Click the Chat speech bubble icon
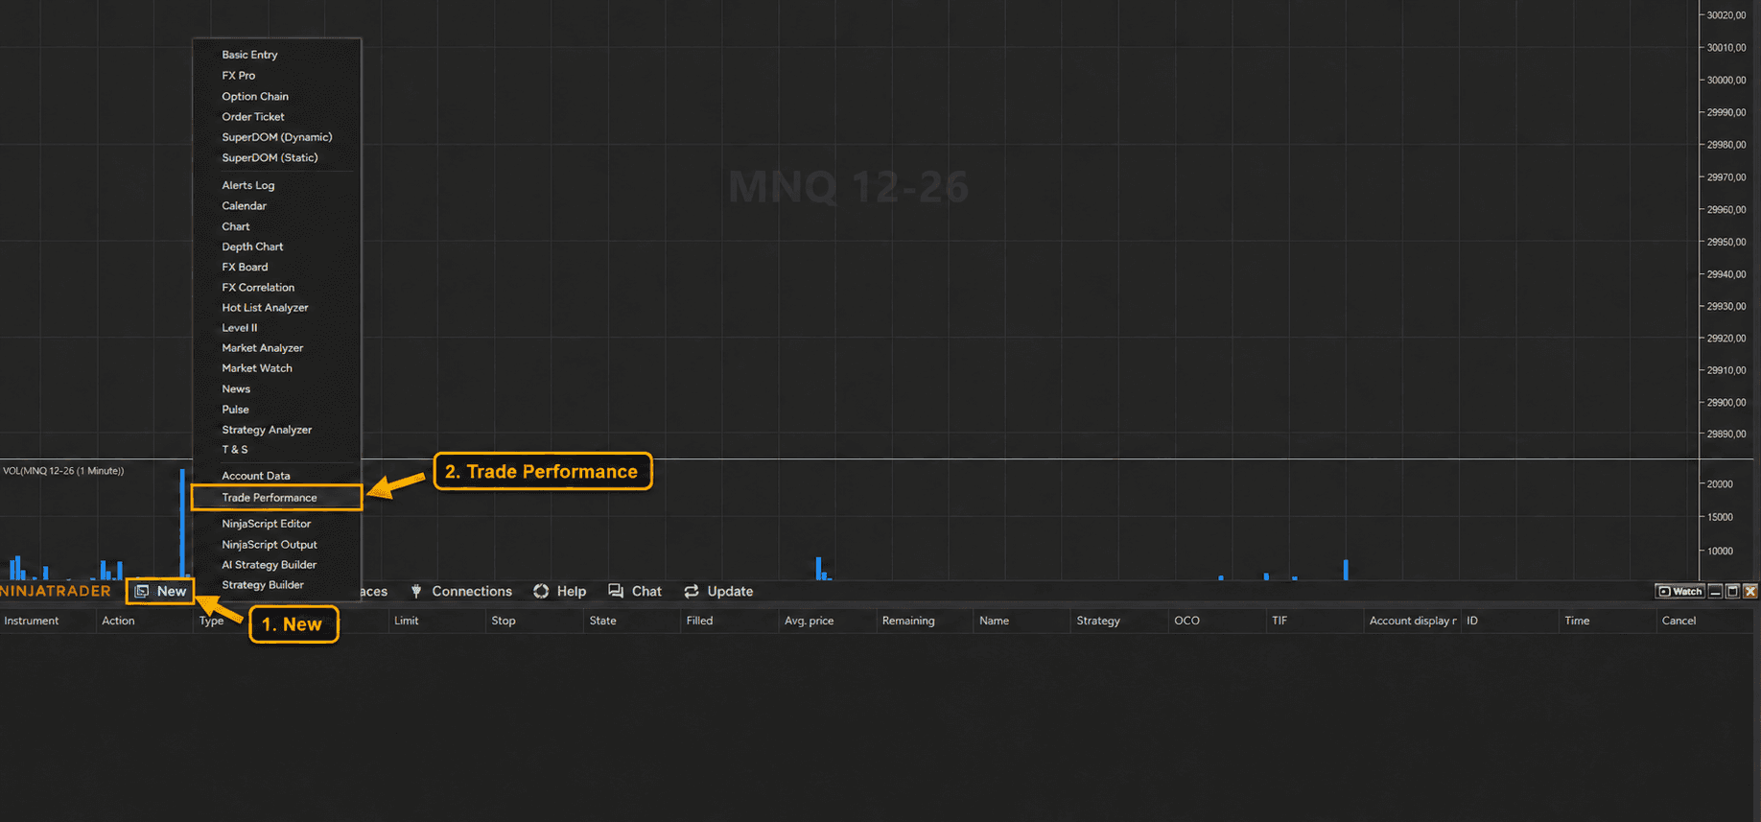The width and height of the screenshot is (1761, 822). click(x=616, y=591)
